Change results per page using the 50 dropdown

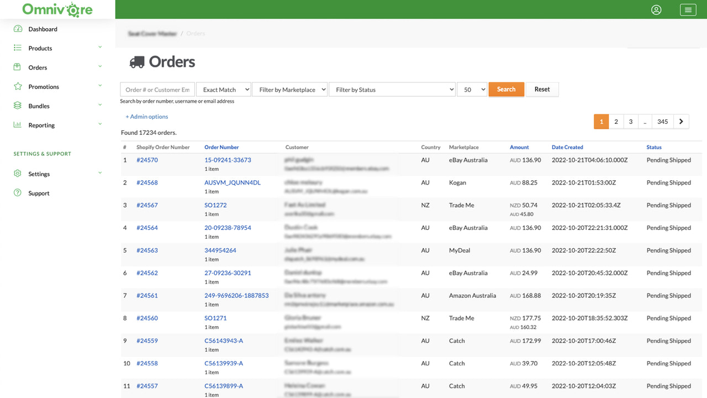pos(472,89)
